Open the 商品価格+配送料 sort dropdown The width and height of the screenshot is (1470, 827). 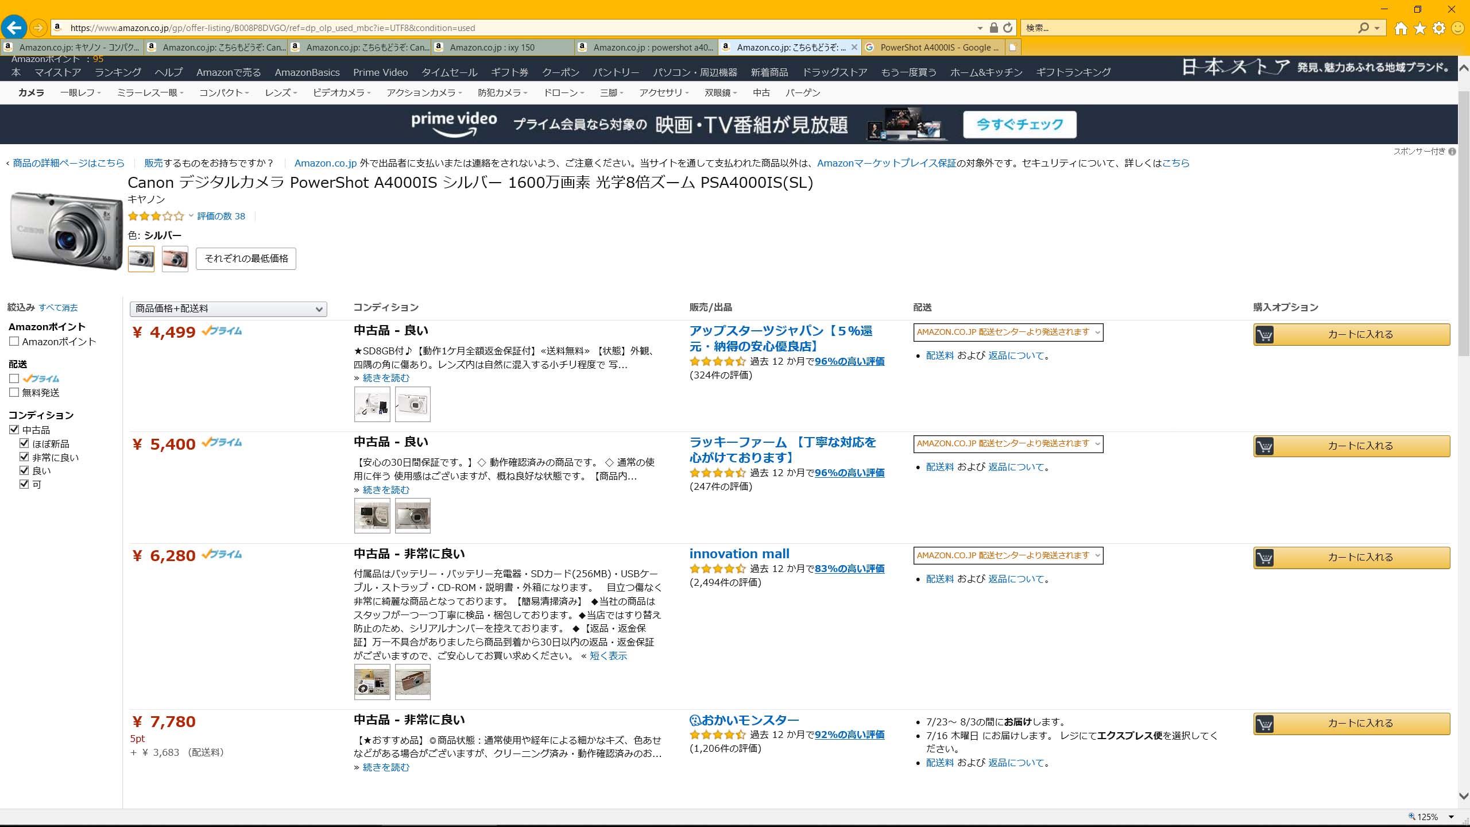(x=229, y=309)
